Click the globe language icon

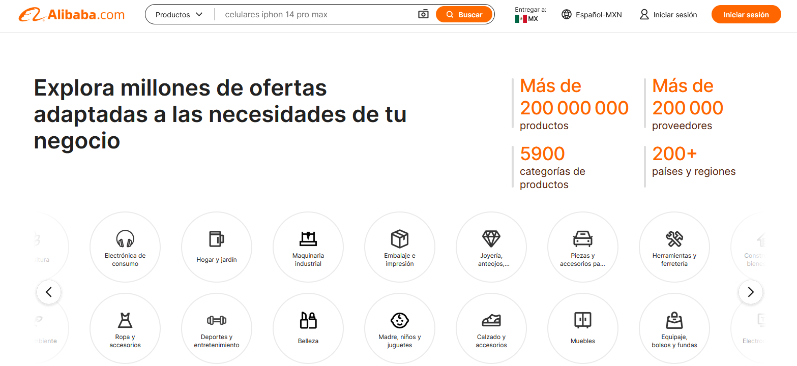pos(567,14)
